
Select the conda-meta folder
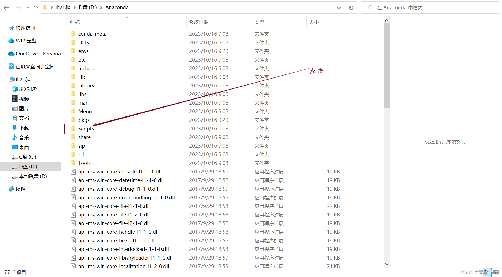[x=205, y=34]
